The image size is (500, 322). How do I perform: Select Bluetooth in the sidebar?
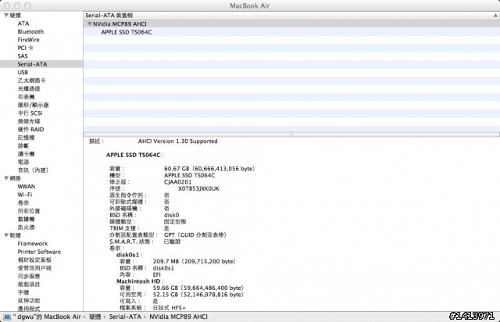pos(30,31)
